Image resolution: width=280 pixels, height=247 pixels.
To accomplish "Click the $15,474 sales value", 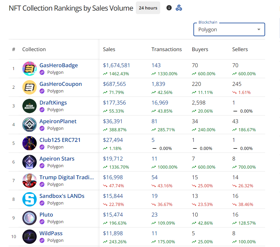I will [x=113, y=215].
